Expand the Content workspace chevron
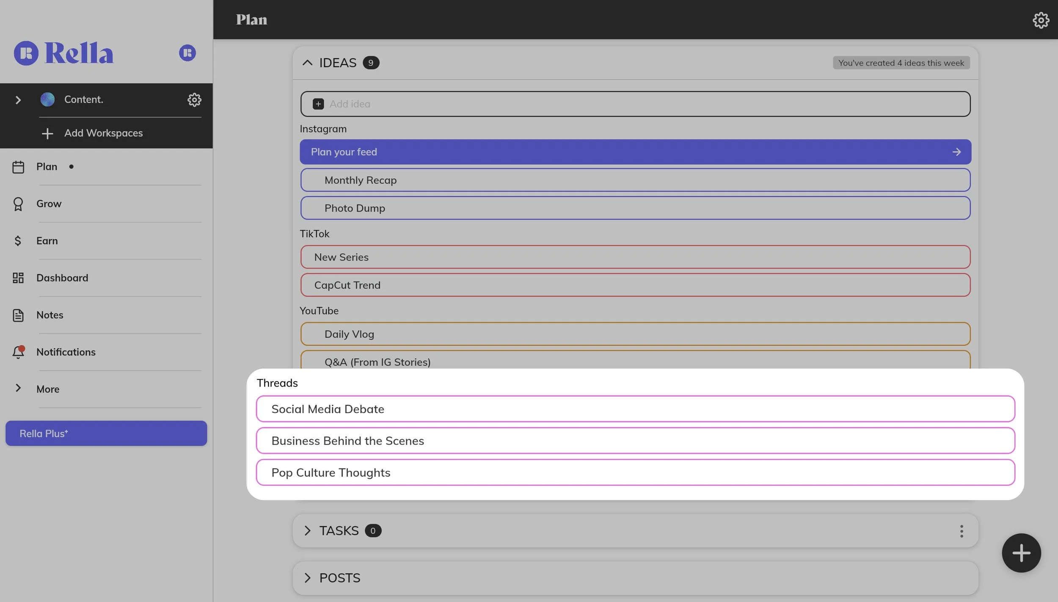The height and width of the screenshot is (602, 1058). click(18, 100)
